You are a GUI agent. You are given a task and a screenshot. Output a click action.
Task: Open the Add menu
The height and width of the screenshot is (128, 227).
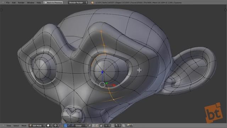(14, 2)
